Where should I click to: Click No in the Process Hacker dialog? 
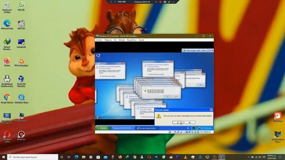coord(190,123)
